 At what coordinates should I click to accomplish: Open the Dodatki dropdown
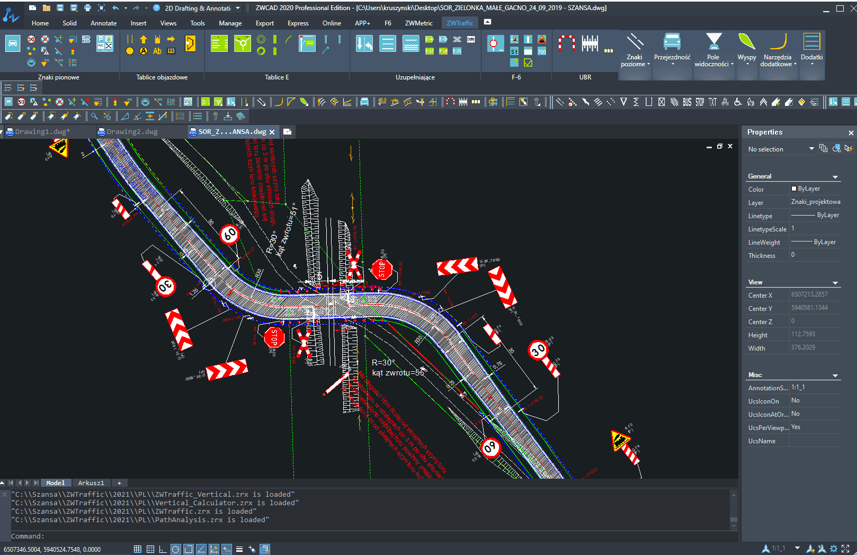click(811, 55)
